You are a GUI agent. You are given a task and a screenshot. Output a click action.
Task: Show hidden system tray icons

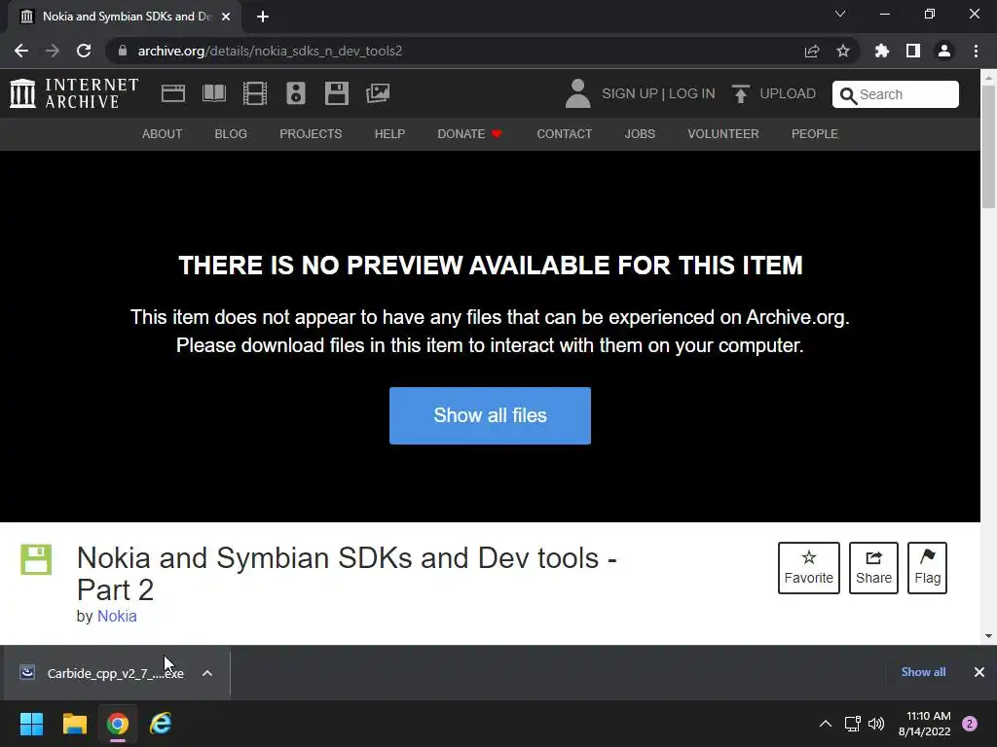(x=826, y=724)
